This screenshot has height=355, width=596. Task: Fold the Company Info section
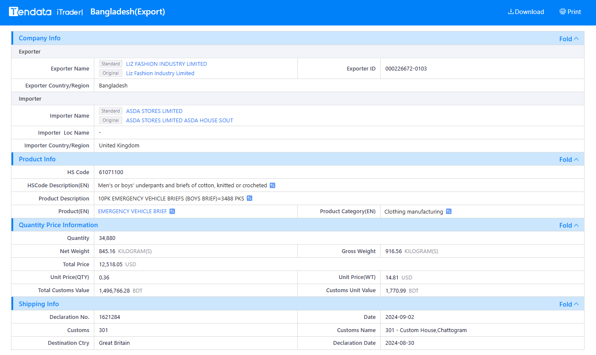coord(569,39)
